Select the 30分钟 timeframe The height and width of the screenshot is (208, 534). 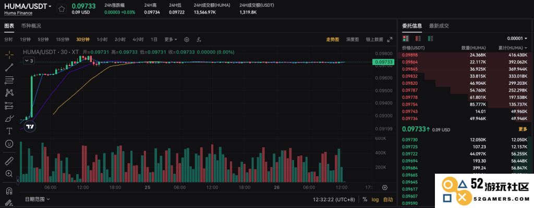point(83,40)
